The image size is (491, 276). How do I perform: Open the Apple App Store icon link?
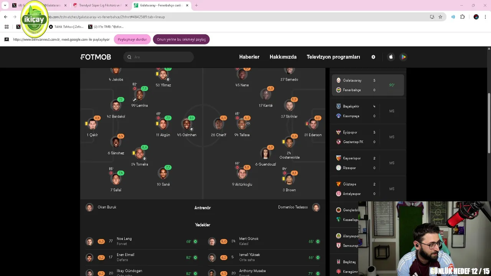[x=391, y=57]
